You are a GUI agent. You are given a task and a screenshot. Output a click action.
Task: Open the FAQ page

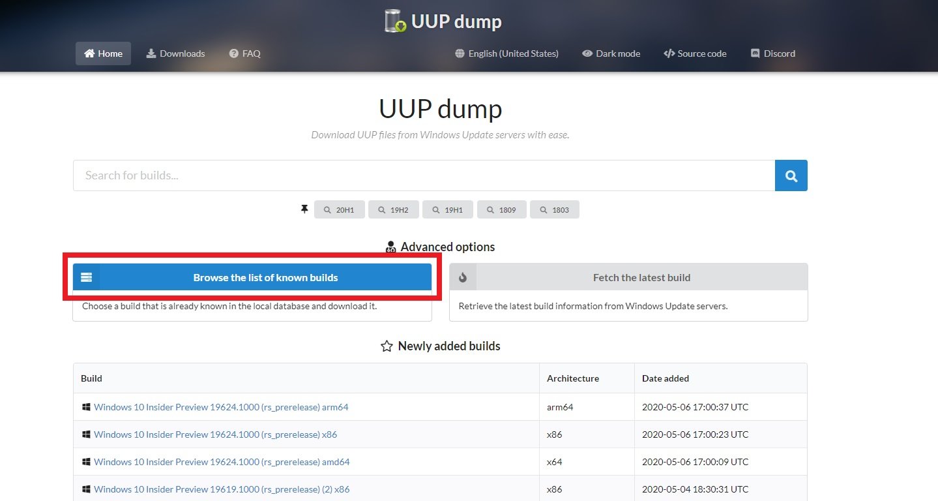[x=244, y=53]
